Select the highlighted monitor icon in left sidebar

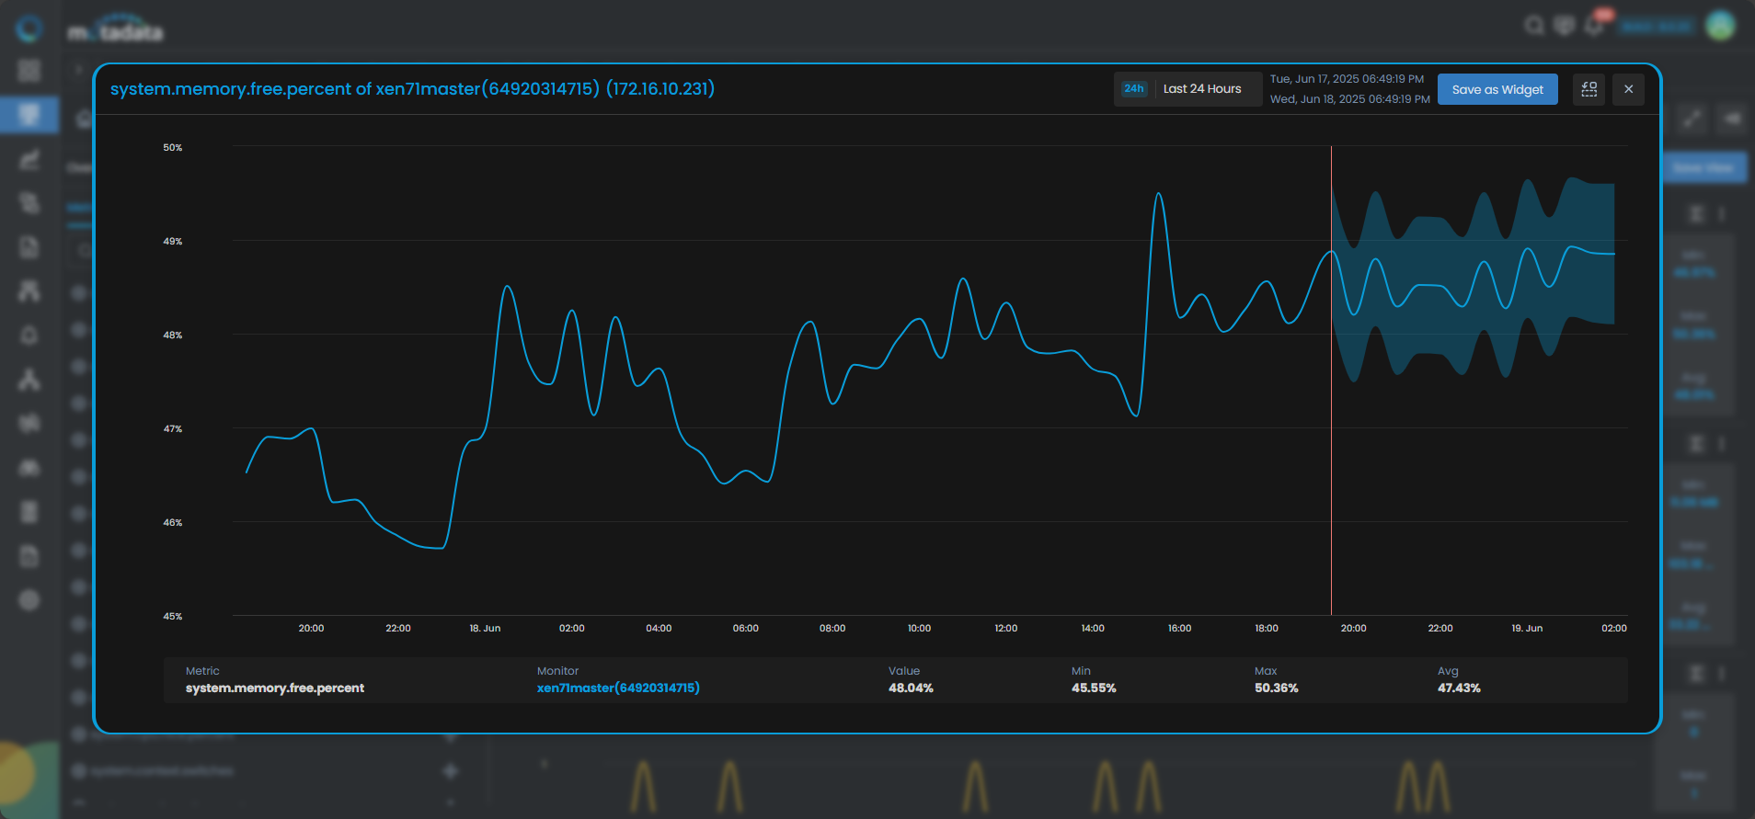tap(29, 115)
